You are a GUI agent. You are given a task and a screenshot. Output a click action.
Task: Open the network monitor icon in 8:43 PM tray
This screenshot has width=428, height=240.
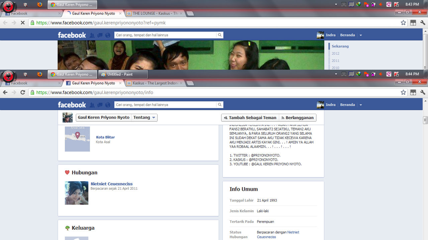coord(351,4)
